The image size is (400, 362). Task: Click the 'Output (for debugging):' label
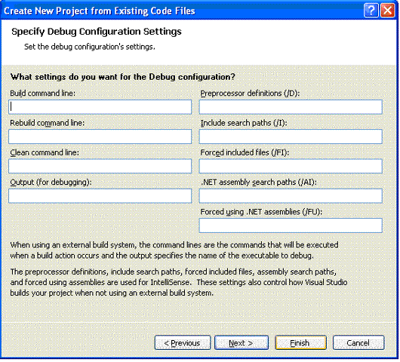51,183
